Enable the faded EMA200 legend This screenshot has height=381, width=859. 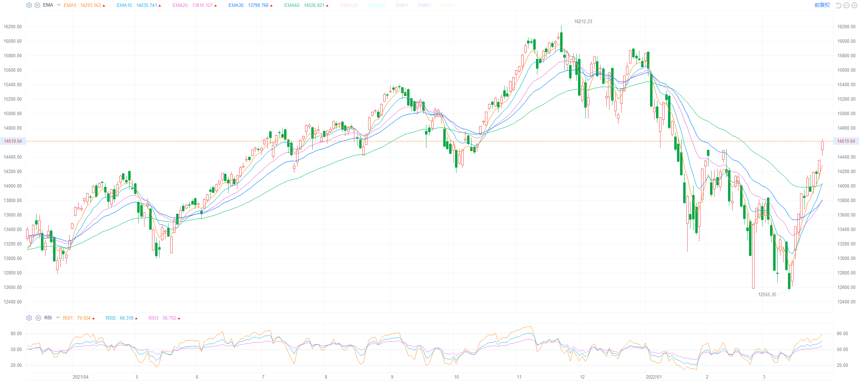coord(377,5)
